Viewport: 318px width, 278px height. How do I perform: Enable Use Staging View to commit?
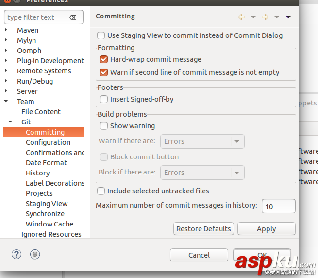(x=101, y=35)
